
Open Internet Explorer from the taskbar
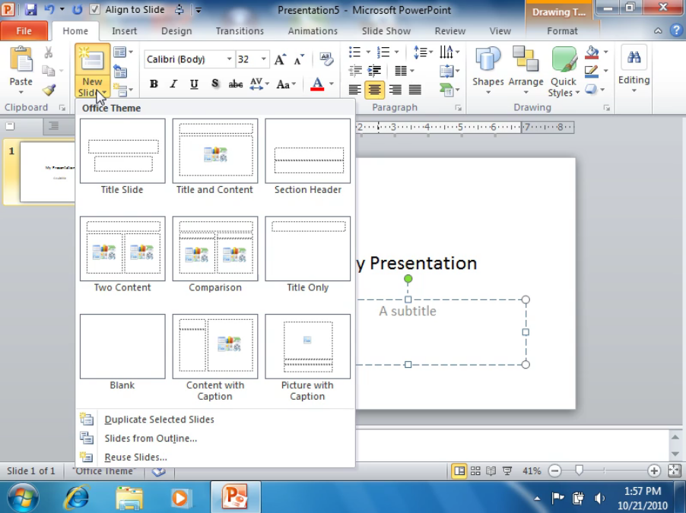pyautogui.click(x=77, y=497)
